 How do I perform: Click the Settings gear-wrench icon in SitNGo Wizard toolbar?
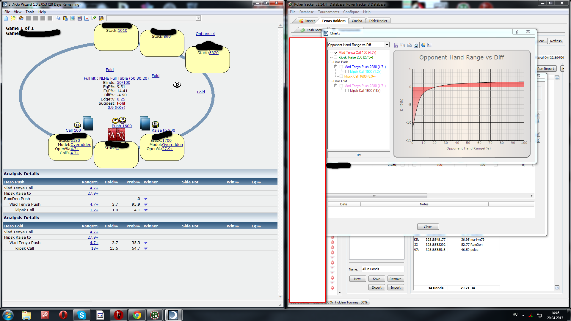(101, 18)
